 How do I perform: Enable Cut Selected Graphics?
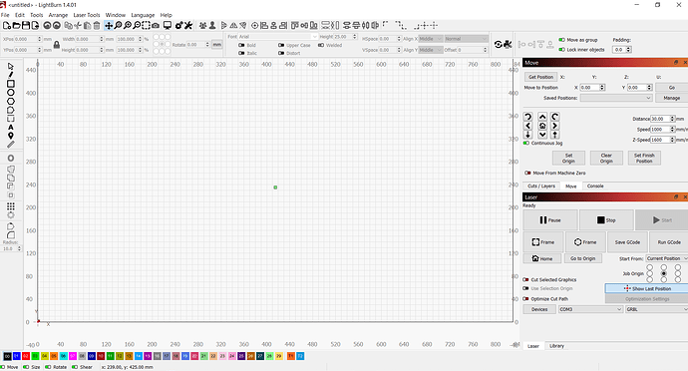point(525,279)
